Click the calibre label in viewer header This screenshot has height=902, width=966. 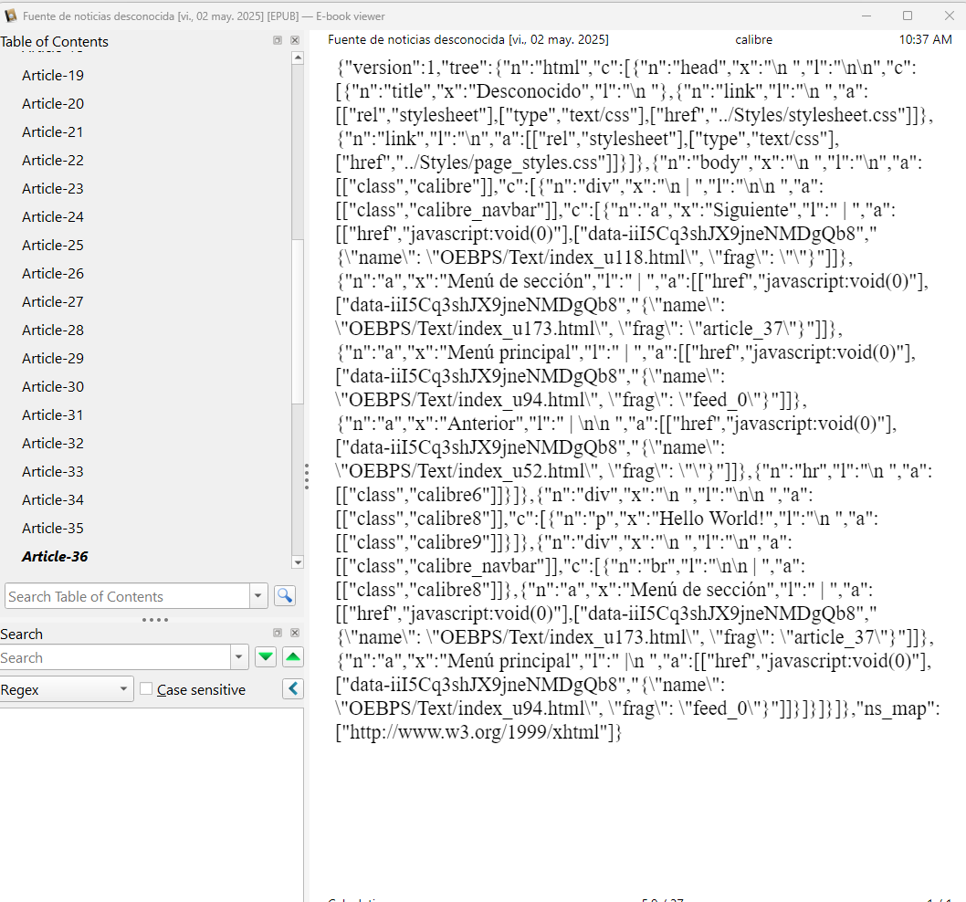click(753, 39)
